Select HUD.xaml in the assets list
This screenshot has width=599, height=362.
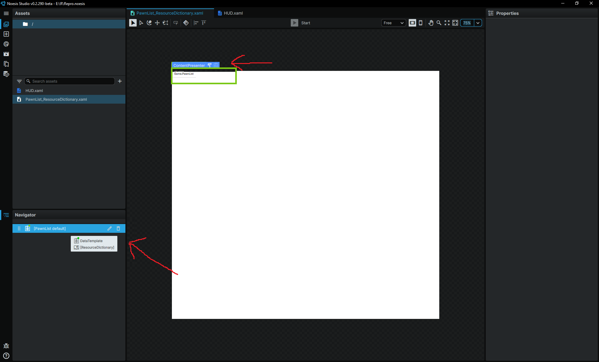click(x=69, y=90)
